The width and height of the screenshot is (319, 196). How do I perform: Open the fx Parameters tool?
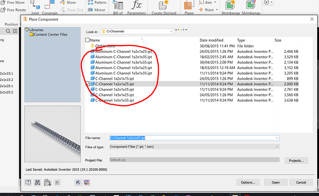pos(136,7)
